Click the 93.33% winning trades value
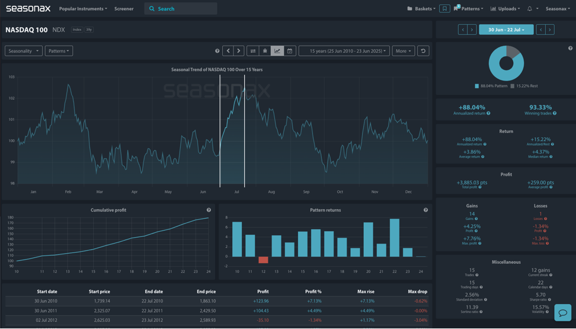Screen dimensions: 576x329 click(540, 107)
